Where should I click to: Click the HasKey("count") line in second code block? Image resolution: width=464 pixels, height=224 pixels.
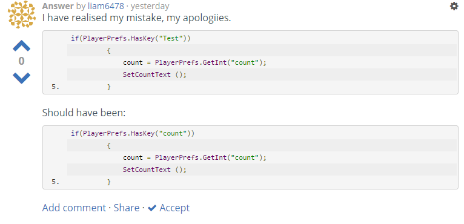[x=133, y=133]
